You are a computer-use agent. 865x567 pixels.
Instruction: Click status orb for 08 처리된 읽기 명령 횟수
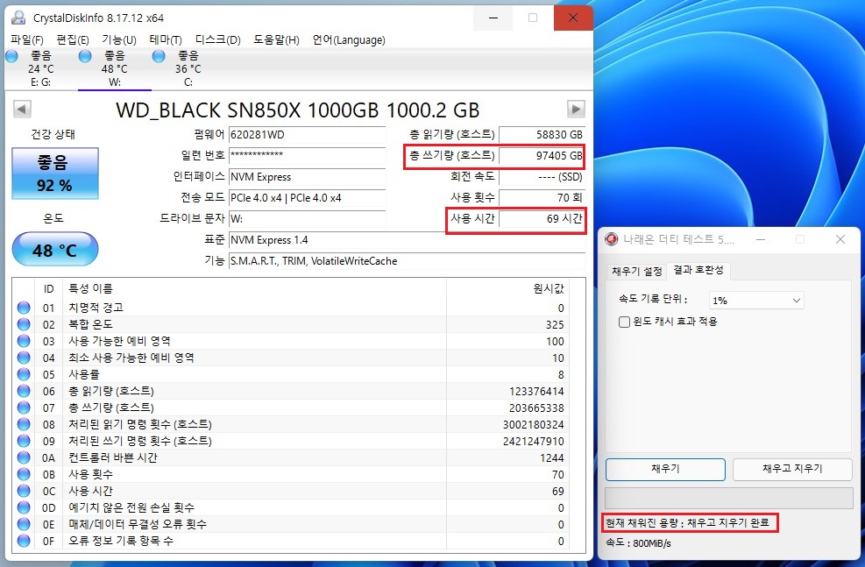pos(24,424)
